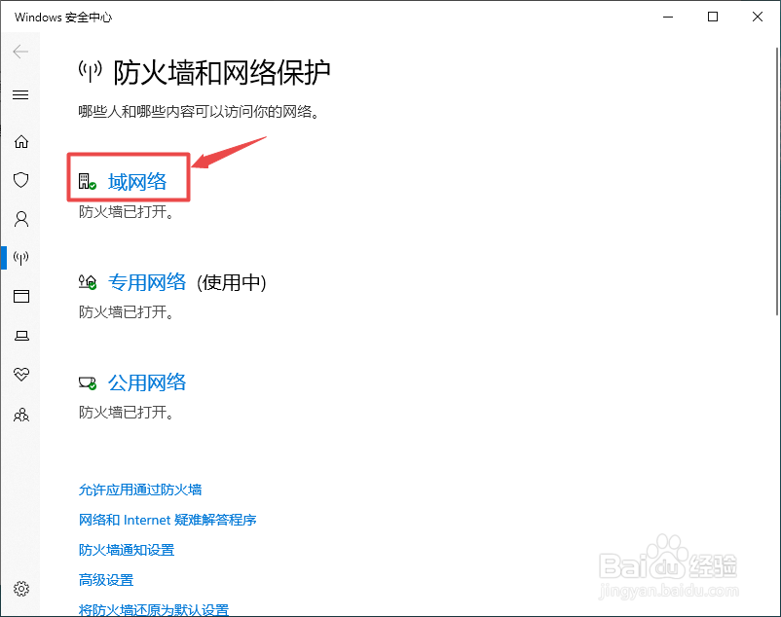Screen dimensions: 781x617
Task: Open 公用网络 firewall settings
Action: (x=147, y=382)
